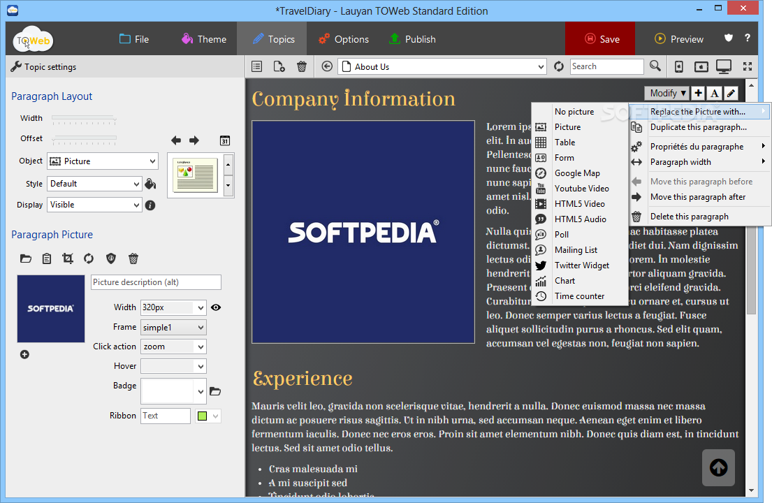Toggle picture width eye visibility icon
The height and width of the screenshot is (503, 772).
[x=216, y=307]
